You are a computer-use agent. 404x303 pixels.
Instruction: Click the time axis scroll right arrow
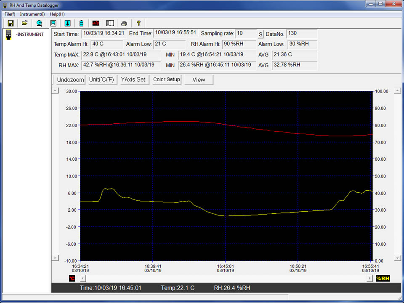point(369,278)
